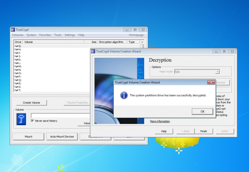Click the Resume button behind the dialog
The height and width of the screenshot is (172, 249).
(222, 83)
